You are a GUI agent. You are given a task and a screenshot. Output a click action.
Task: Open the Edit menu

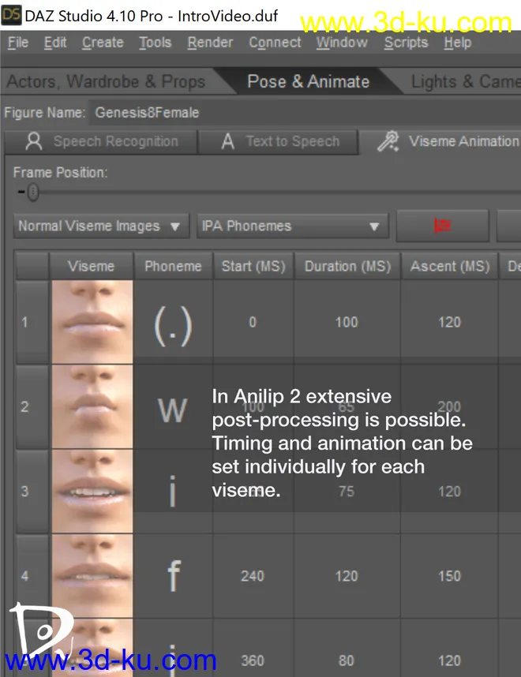(55, 43)
